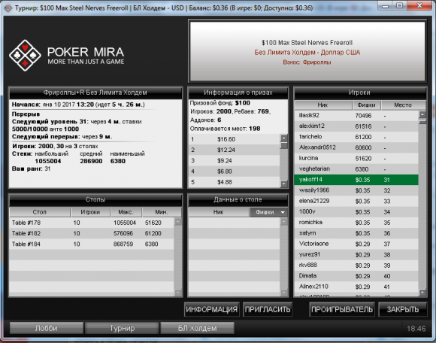Click down arrow of the prize list scrollbar
436x343 pixels.
point(283,184)
